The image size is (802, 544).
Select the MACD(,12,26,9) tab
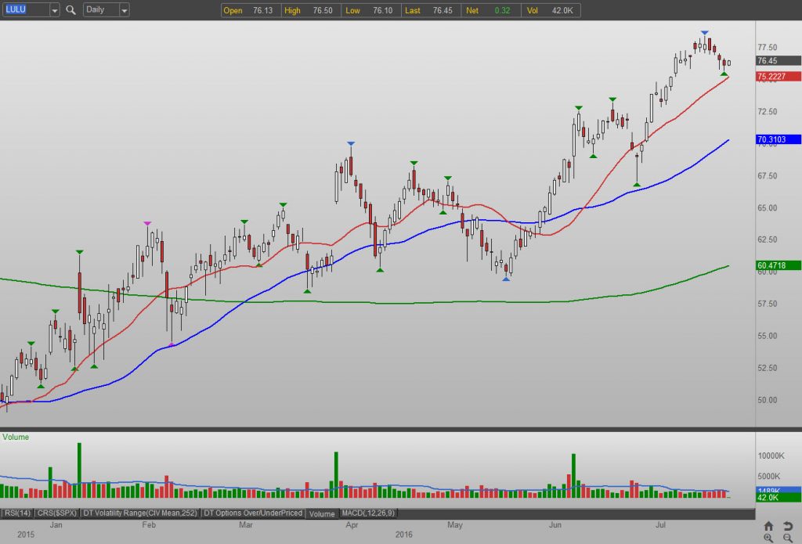click(368, 513)
